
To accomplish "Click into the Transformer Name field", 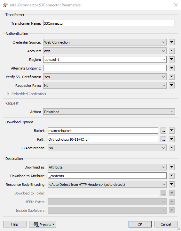I will (109, 23).
